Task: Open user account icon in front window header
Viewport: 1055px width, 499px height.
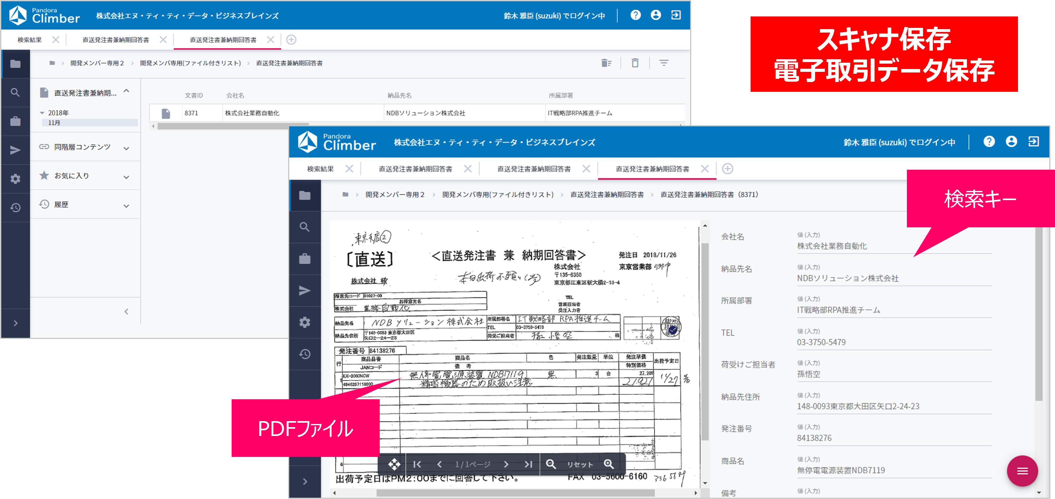Action: (x=1011, y=141)
